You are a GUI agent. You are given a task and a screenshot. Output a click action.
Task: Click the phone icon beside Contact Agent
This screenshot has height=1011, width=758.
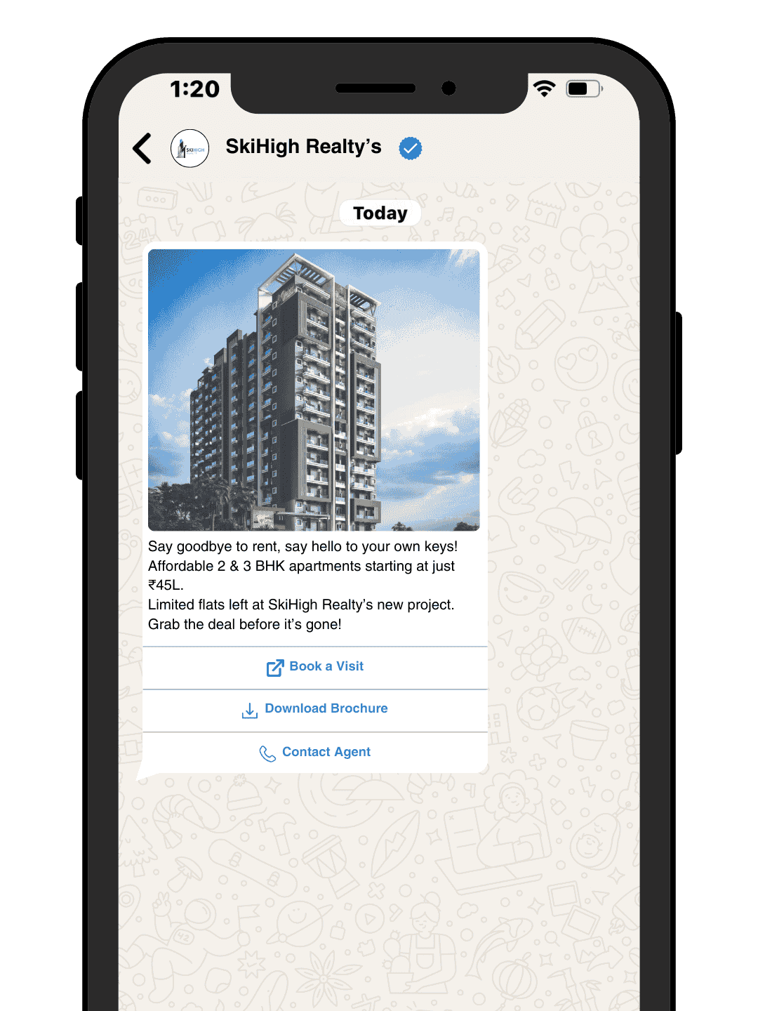pos(267,753)
